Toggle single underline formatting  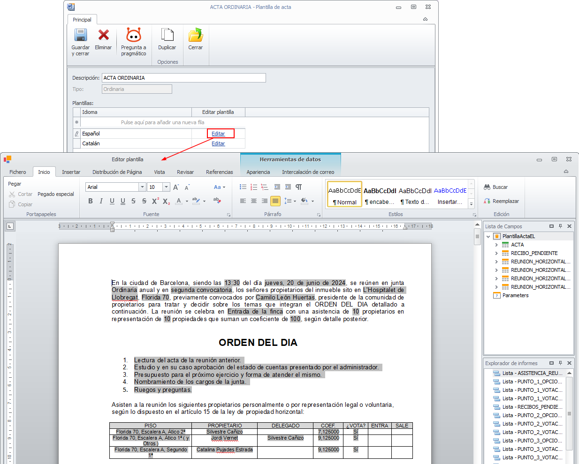pos(112,201)
